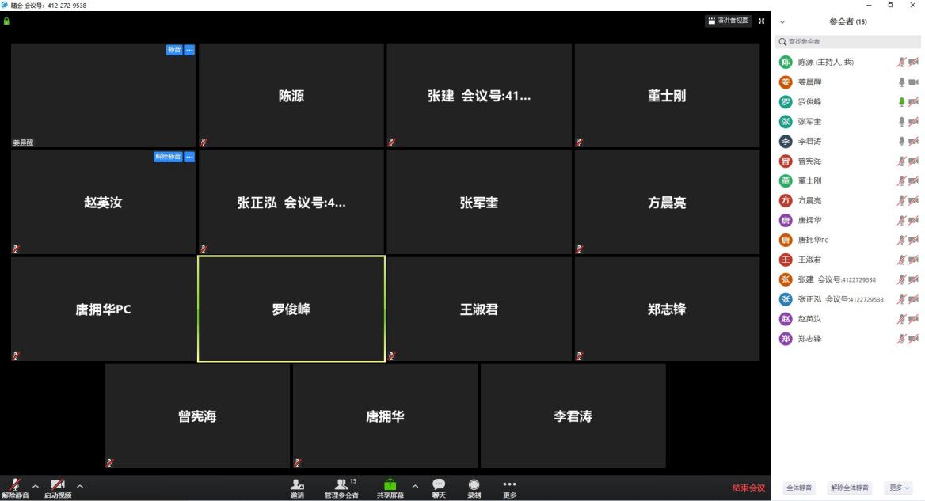Switch layout via 演讲者视图 button
The image size is (925, 501).
point(729,21)
